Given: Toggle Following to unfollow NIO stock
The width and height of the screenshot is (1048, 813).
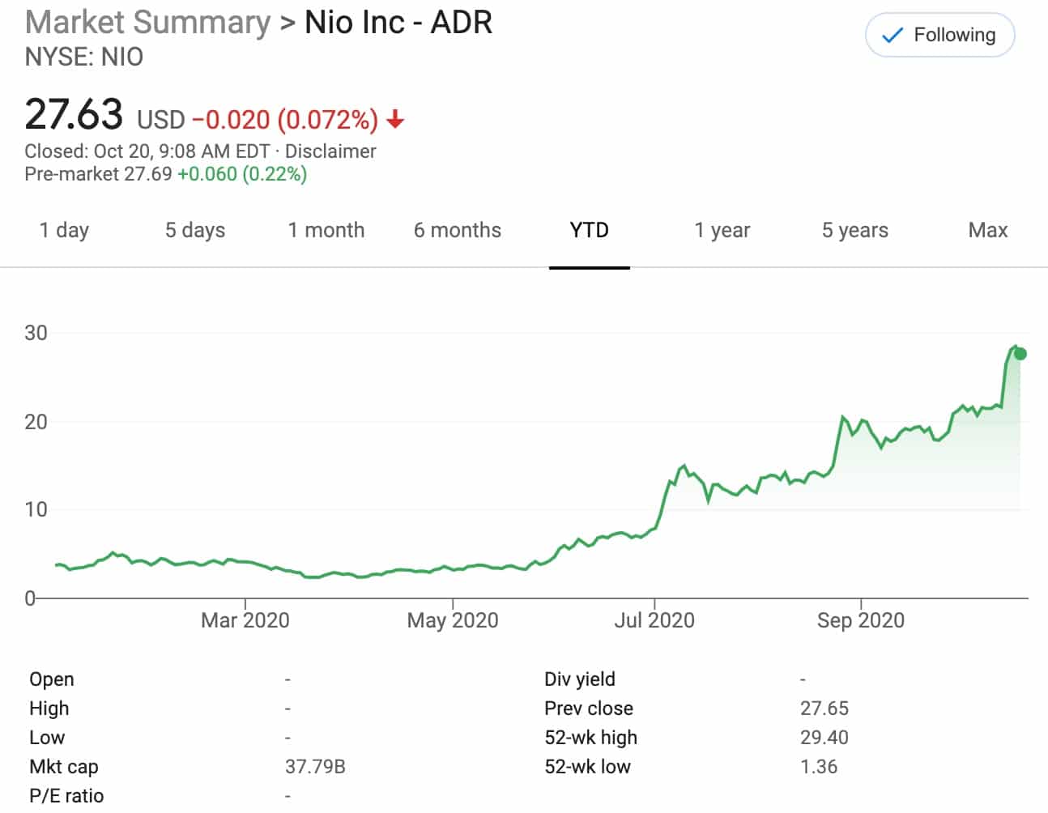Looking at the screenshot, I should (x=939, y=35).
